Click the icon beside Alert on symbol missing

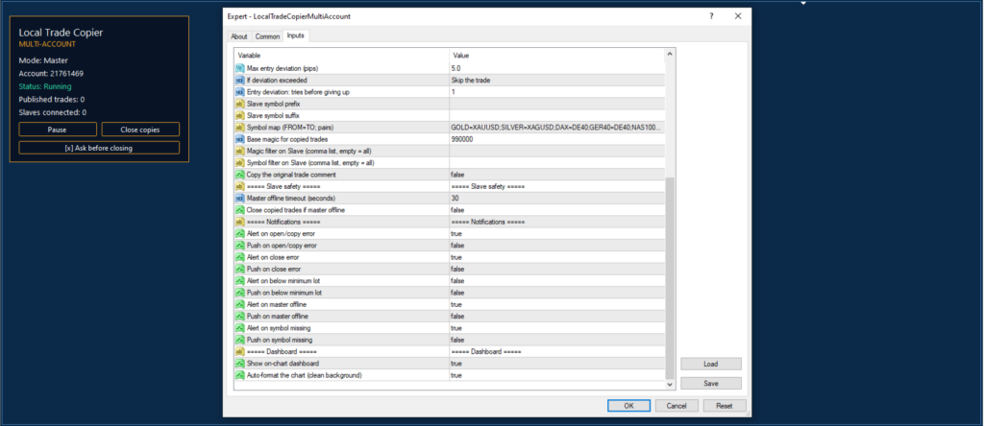click(x=239, y=328)
